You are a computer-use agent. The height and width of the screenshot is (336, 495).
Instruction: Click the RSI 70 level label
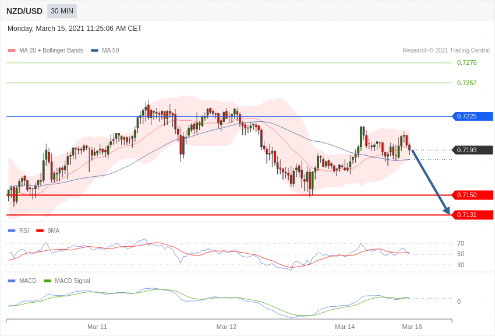pos(461,243)
